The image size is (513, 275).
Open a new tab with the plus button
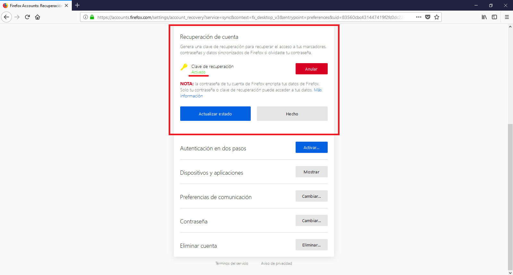[77, 5]
